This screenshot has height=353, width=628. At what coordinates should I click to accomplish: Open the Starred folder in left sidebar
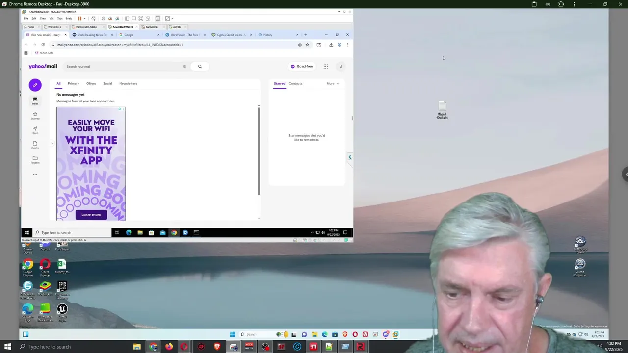tap(35, 116)
